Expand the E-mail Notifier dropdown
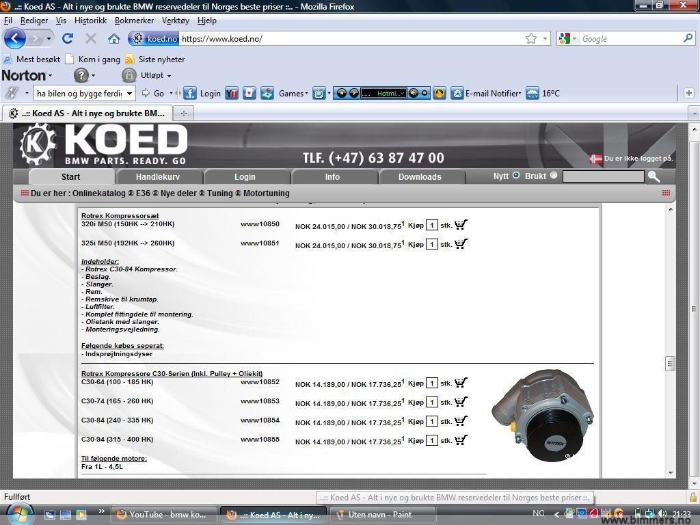Viewport: 700px width, 525px height. pyautogui.click(x=520, y=93)
